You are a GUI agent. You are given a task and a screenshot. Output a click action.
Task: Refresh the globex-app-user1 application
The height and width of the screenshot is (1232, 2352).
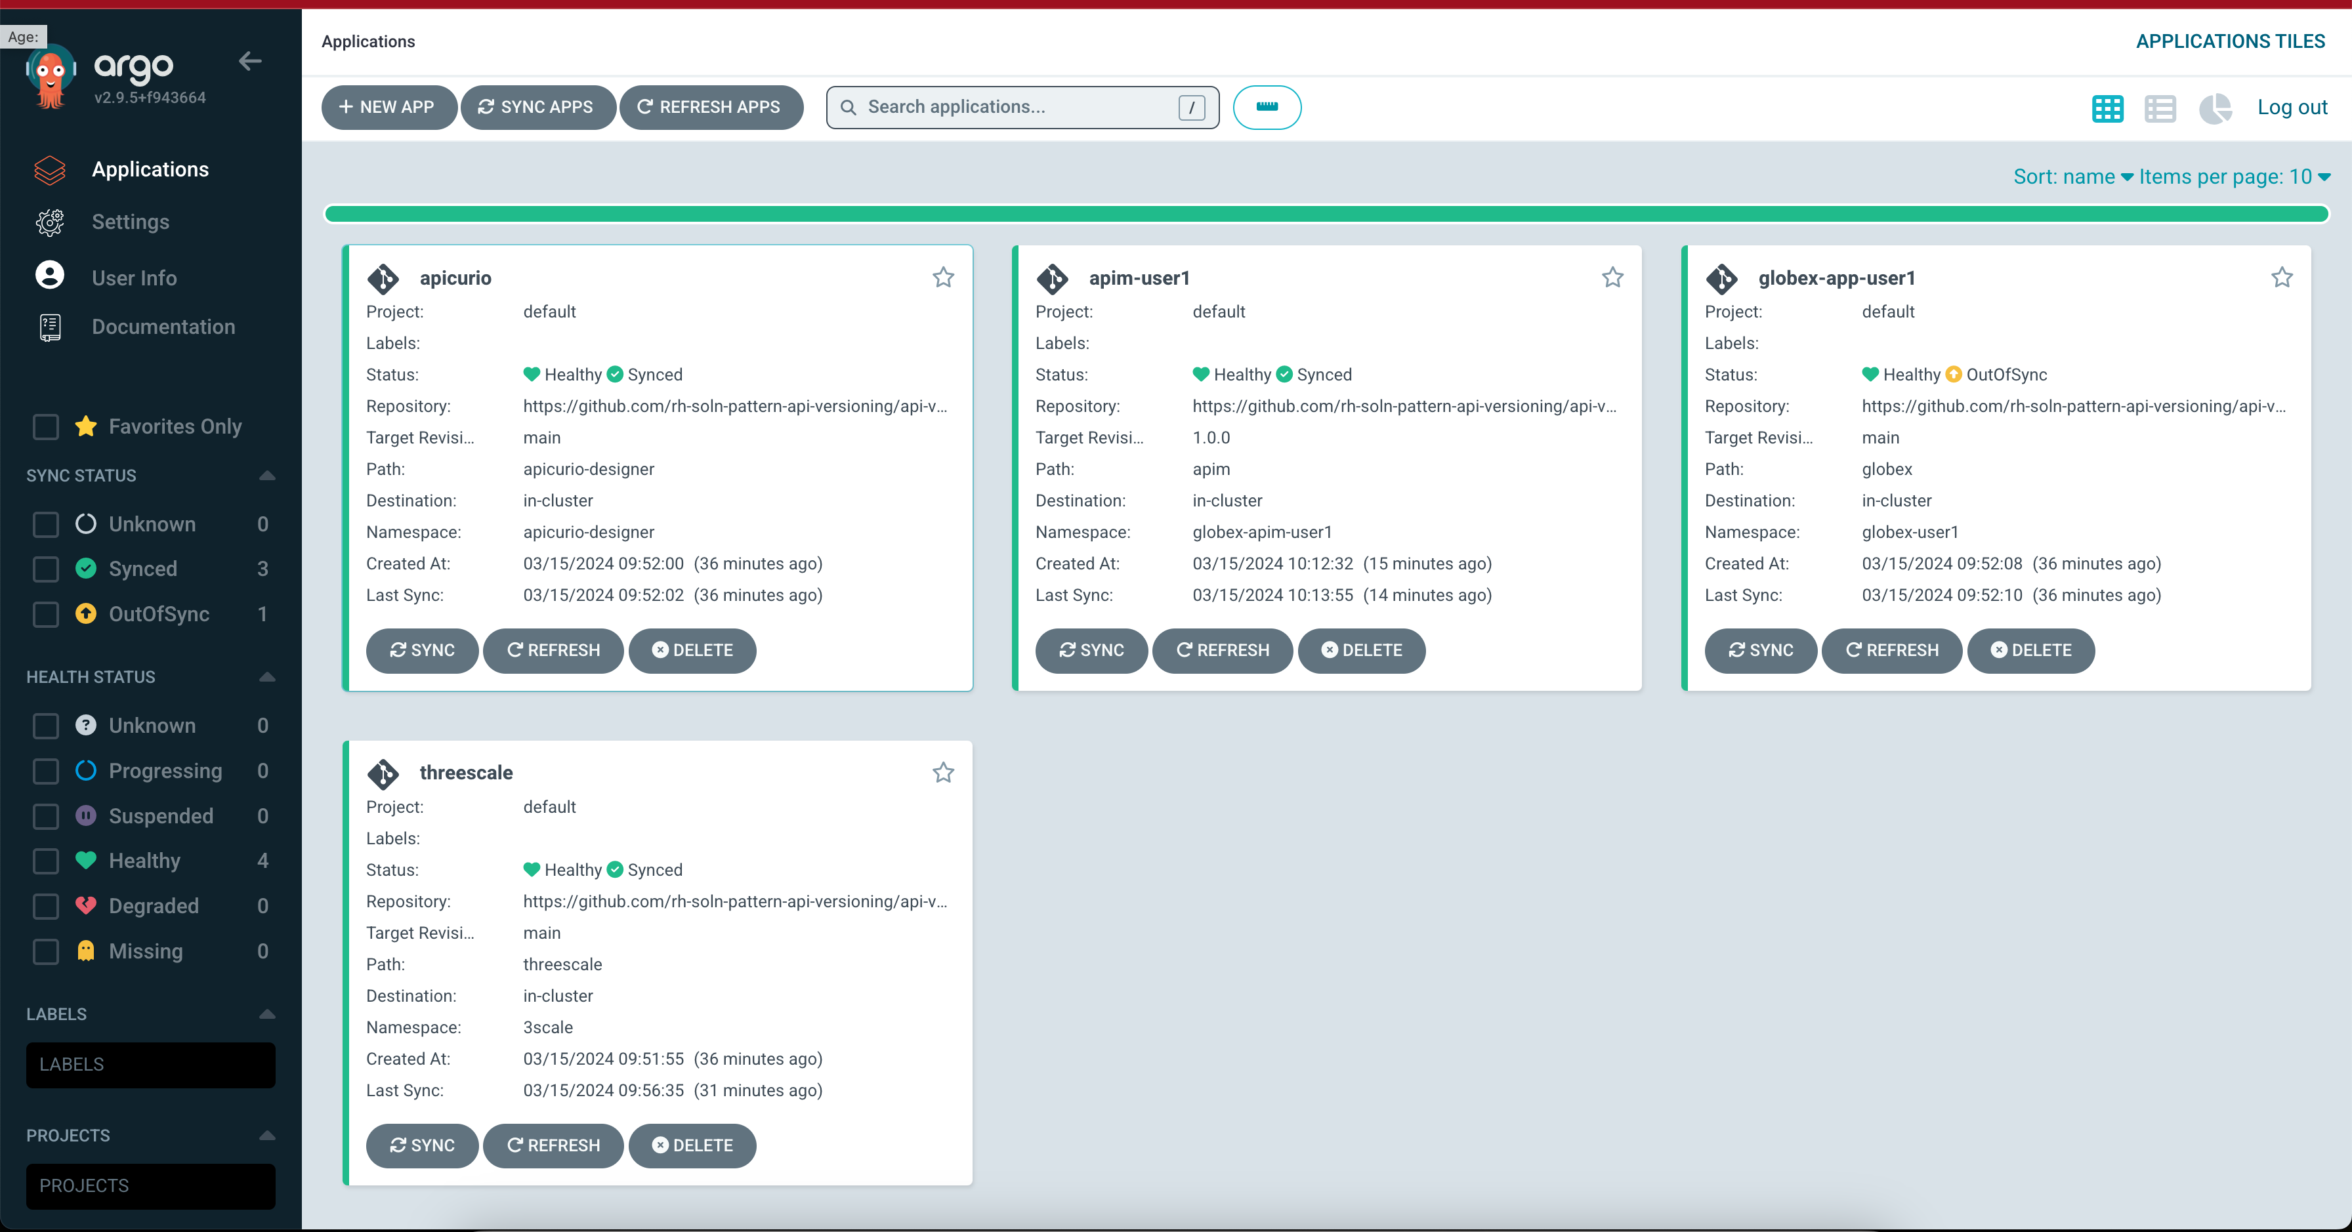tap(1892, 651)
